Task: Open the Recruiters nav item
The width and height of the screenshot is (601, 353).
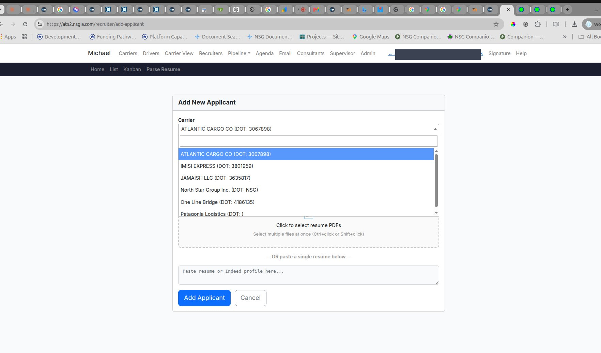Action: tap(211, 53)
